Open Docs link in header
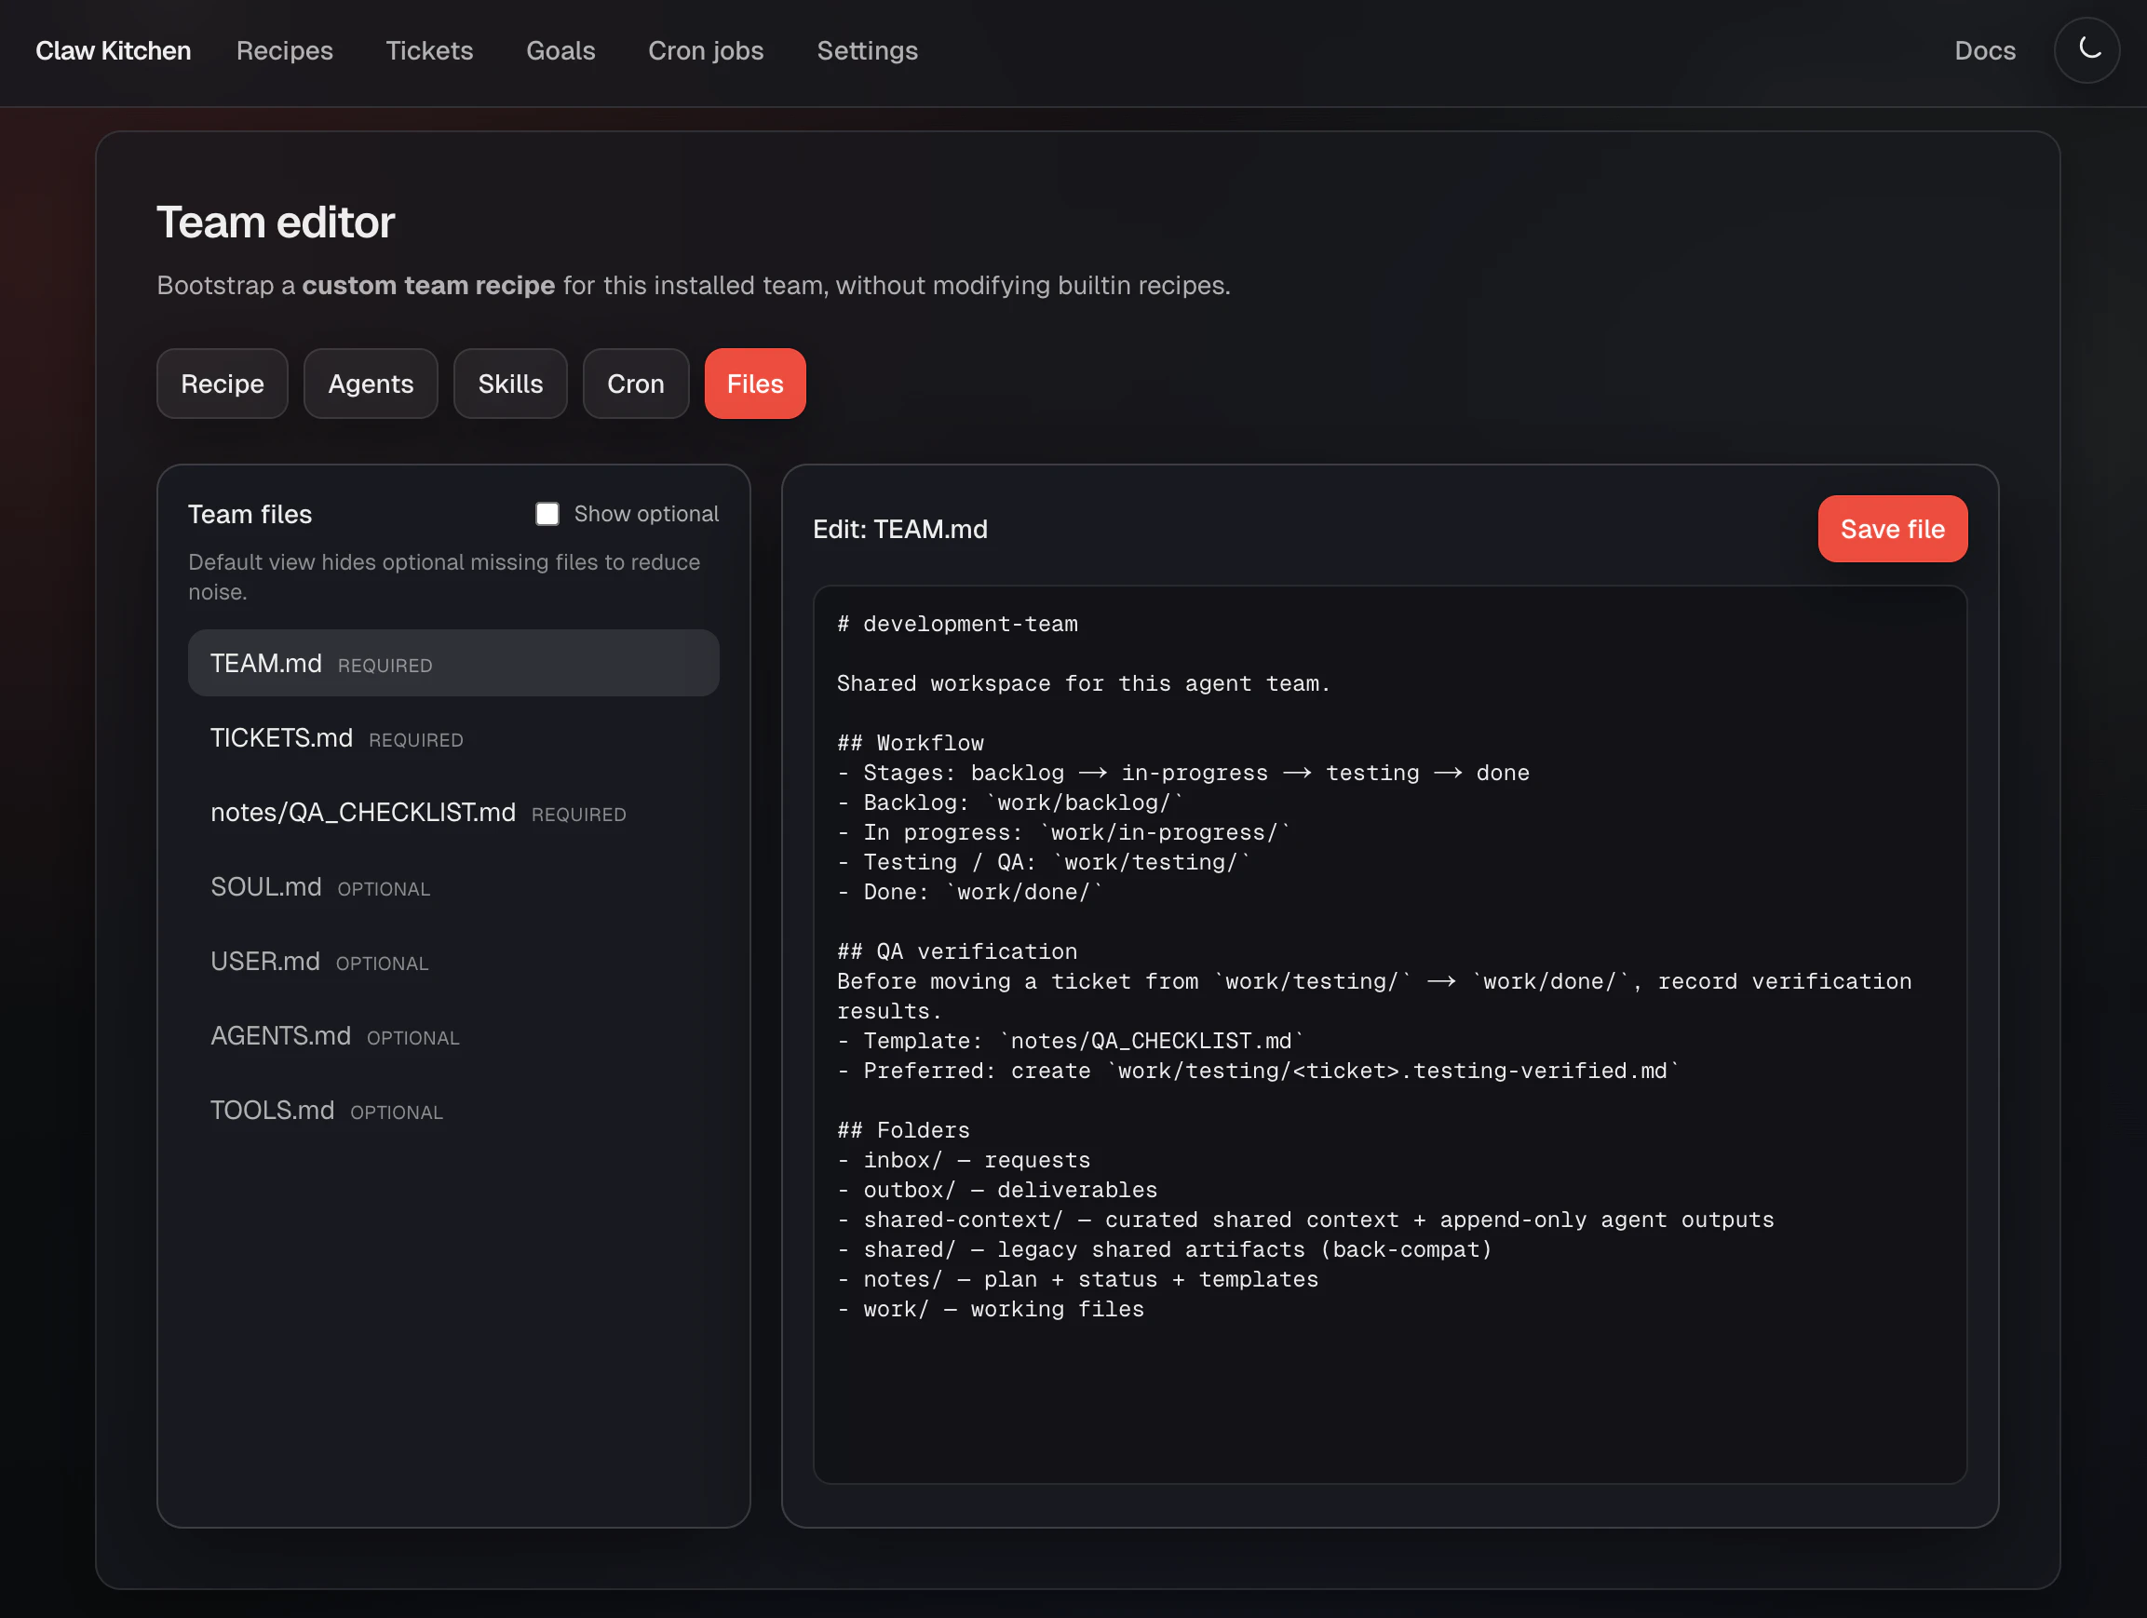This screenshot has height=1618, width=2147. tap(1984, 50)
